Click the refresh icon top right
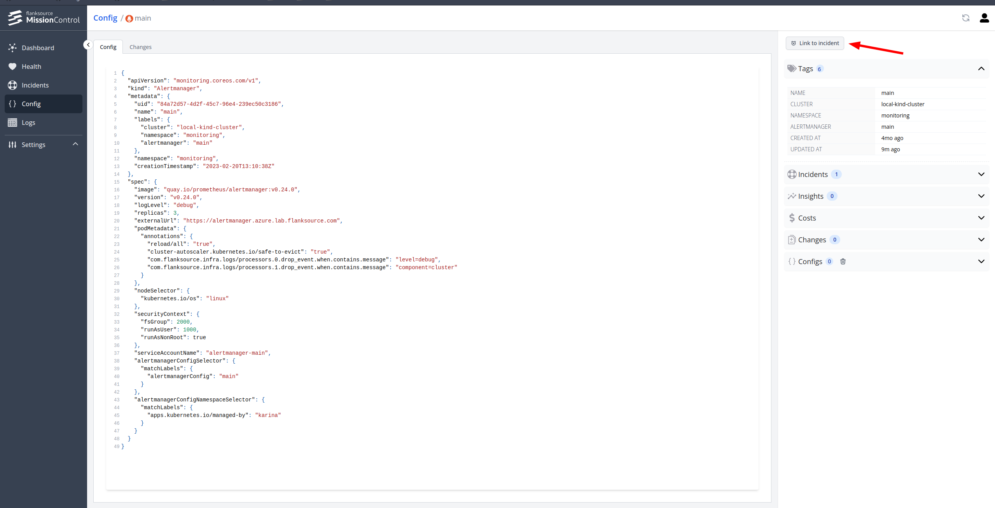 click(966, 18)
